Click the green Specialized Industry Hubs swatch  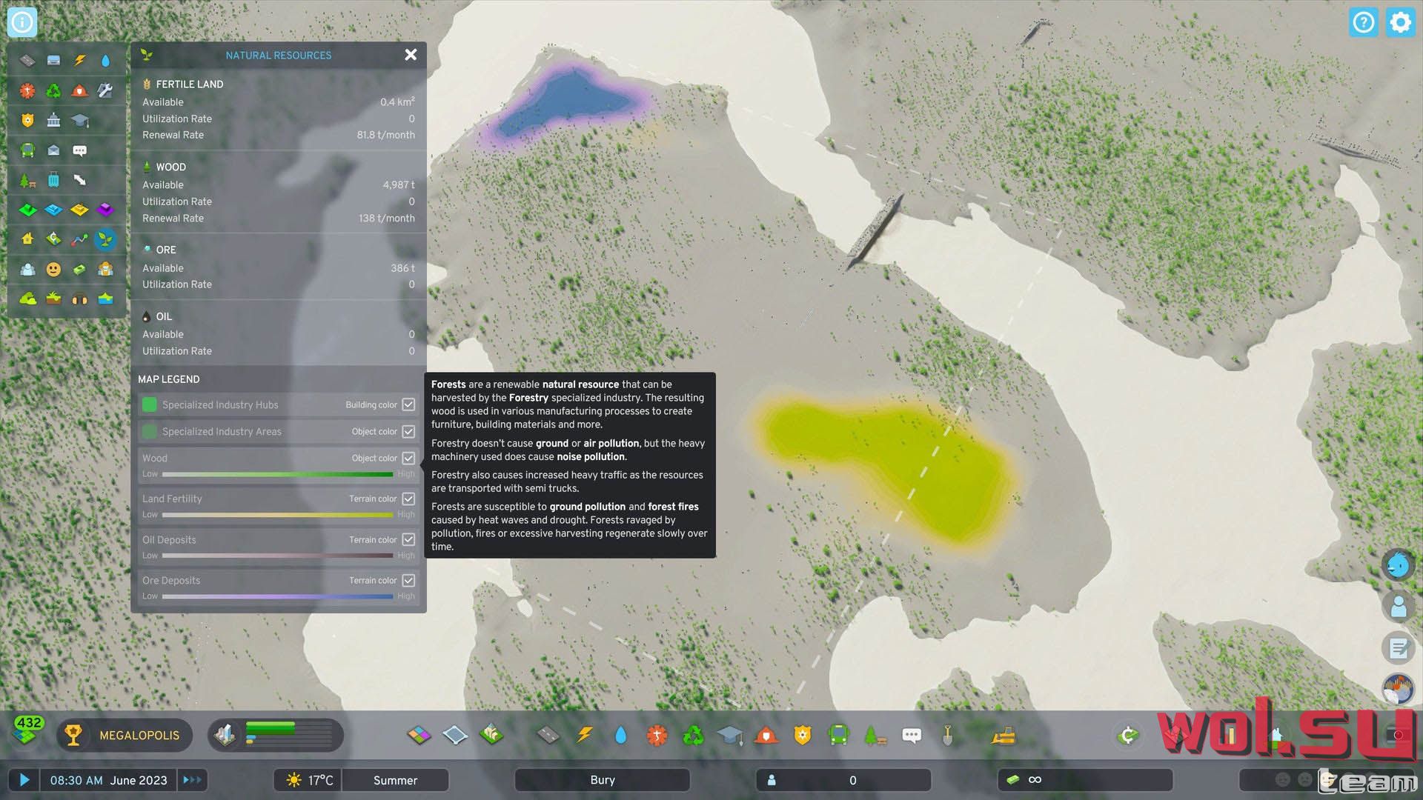[x=149, y=404]
